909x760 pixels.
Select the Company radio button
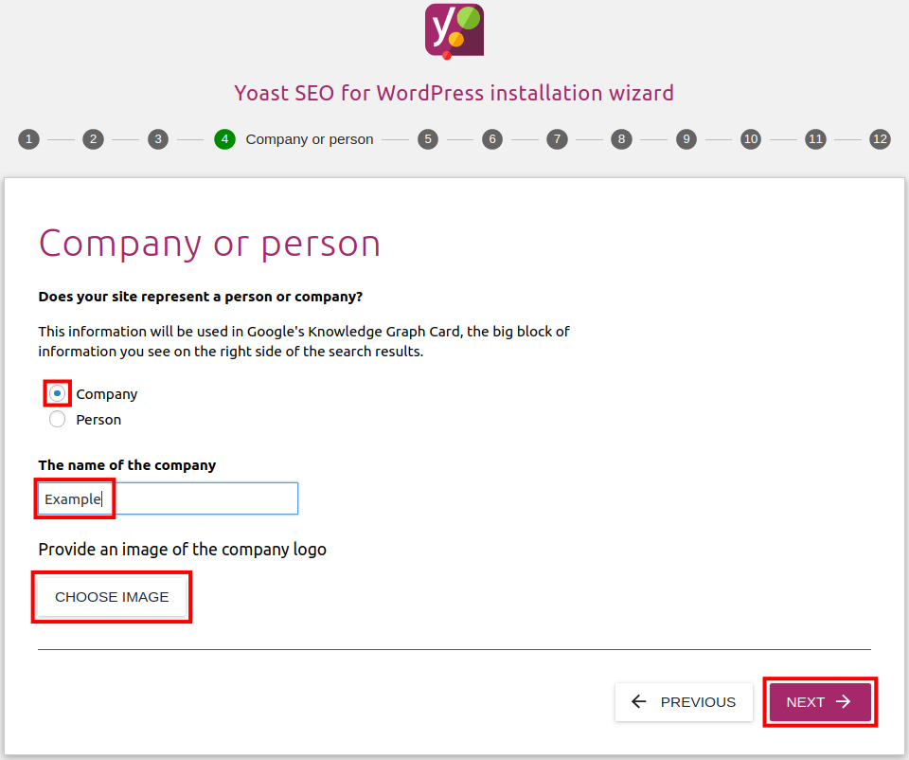[58, 393]
